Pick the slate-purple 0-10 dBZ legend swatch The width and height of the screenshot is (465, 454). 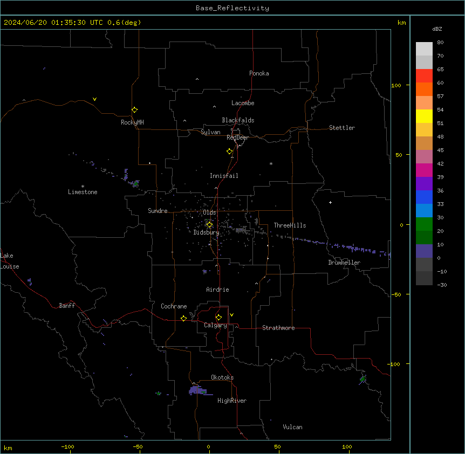pyautogui.click(x=424, y=251)
